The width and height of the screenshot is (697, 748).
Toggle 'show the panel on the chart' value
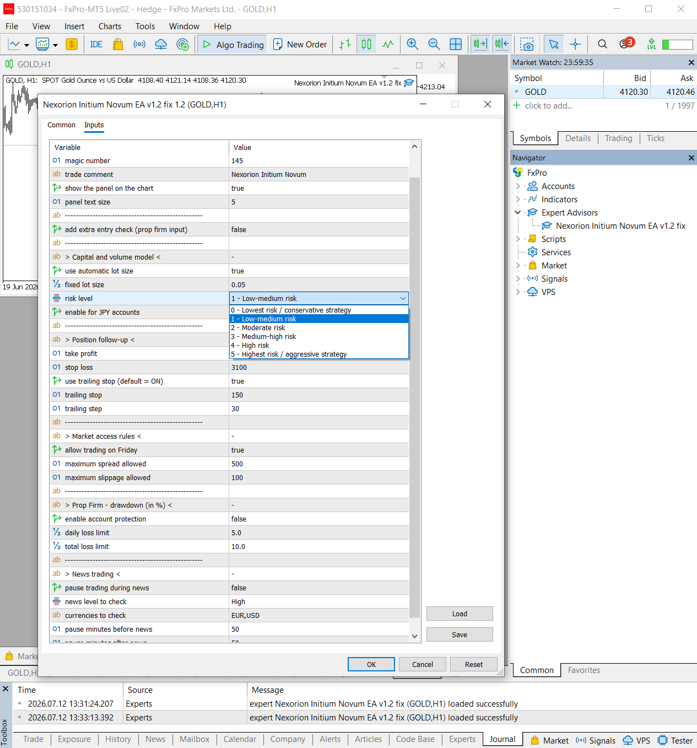[319, 188]
